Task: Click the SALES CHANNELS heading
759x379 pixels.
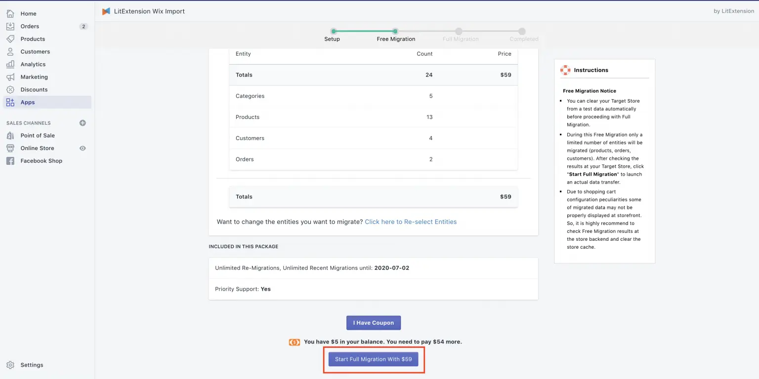Action: pos(29,123)
